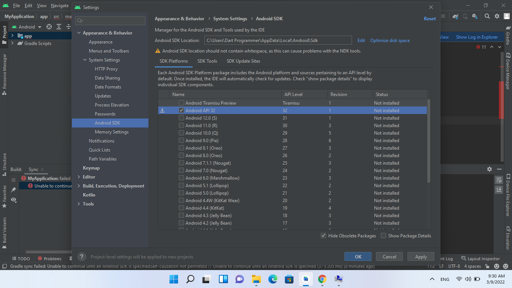Click the Edit link for SDK location
This screenshot has width=512, height=288.
(x=361, y=40)
